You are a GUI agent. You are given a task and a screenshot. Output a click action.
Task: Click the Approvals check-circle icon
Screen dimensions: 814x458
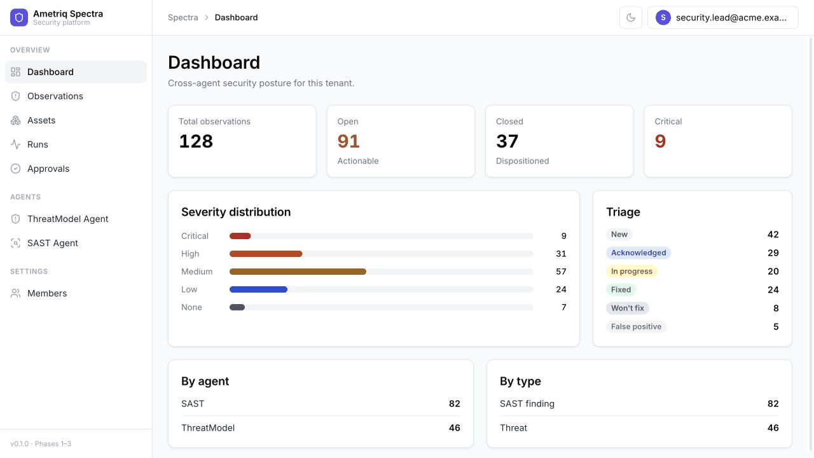tap(16, 169)
